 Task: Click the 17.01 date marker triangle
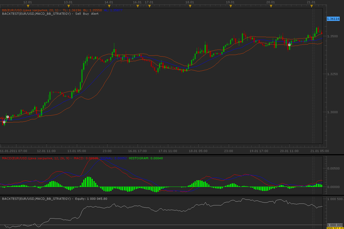(149, 6)
